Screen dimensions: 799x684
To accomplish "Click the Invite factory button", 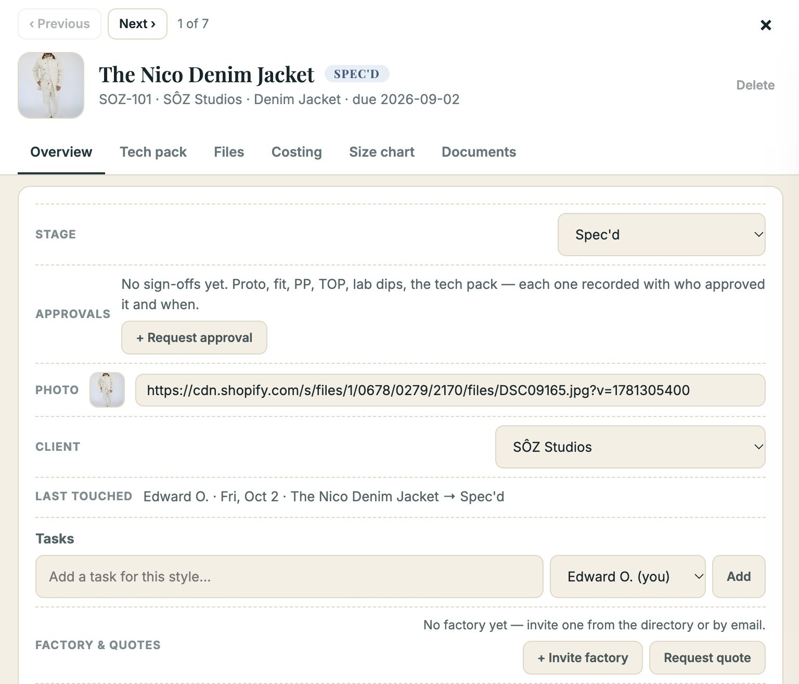I will click(583, 658).
